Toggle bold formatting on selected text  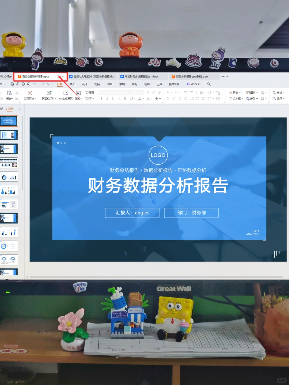pos(101,98)
